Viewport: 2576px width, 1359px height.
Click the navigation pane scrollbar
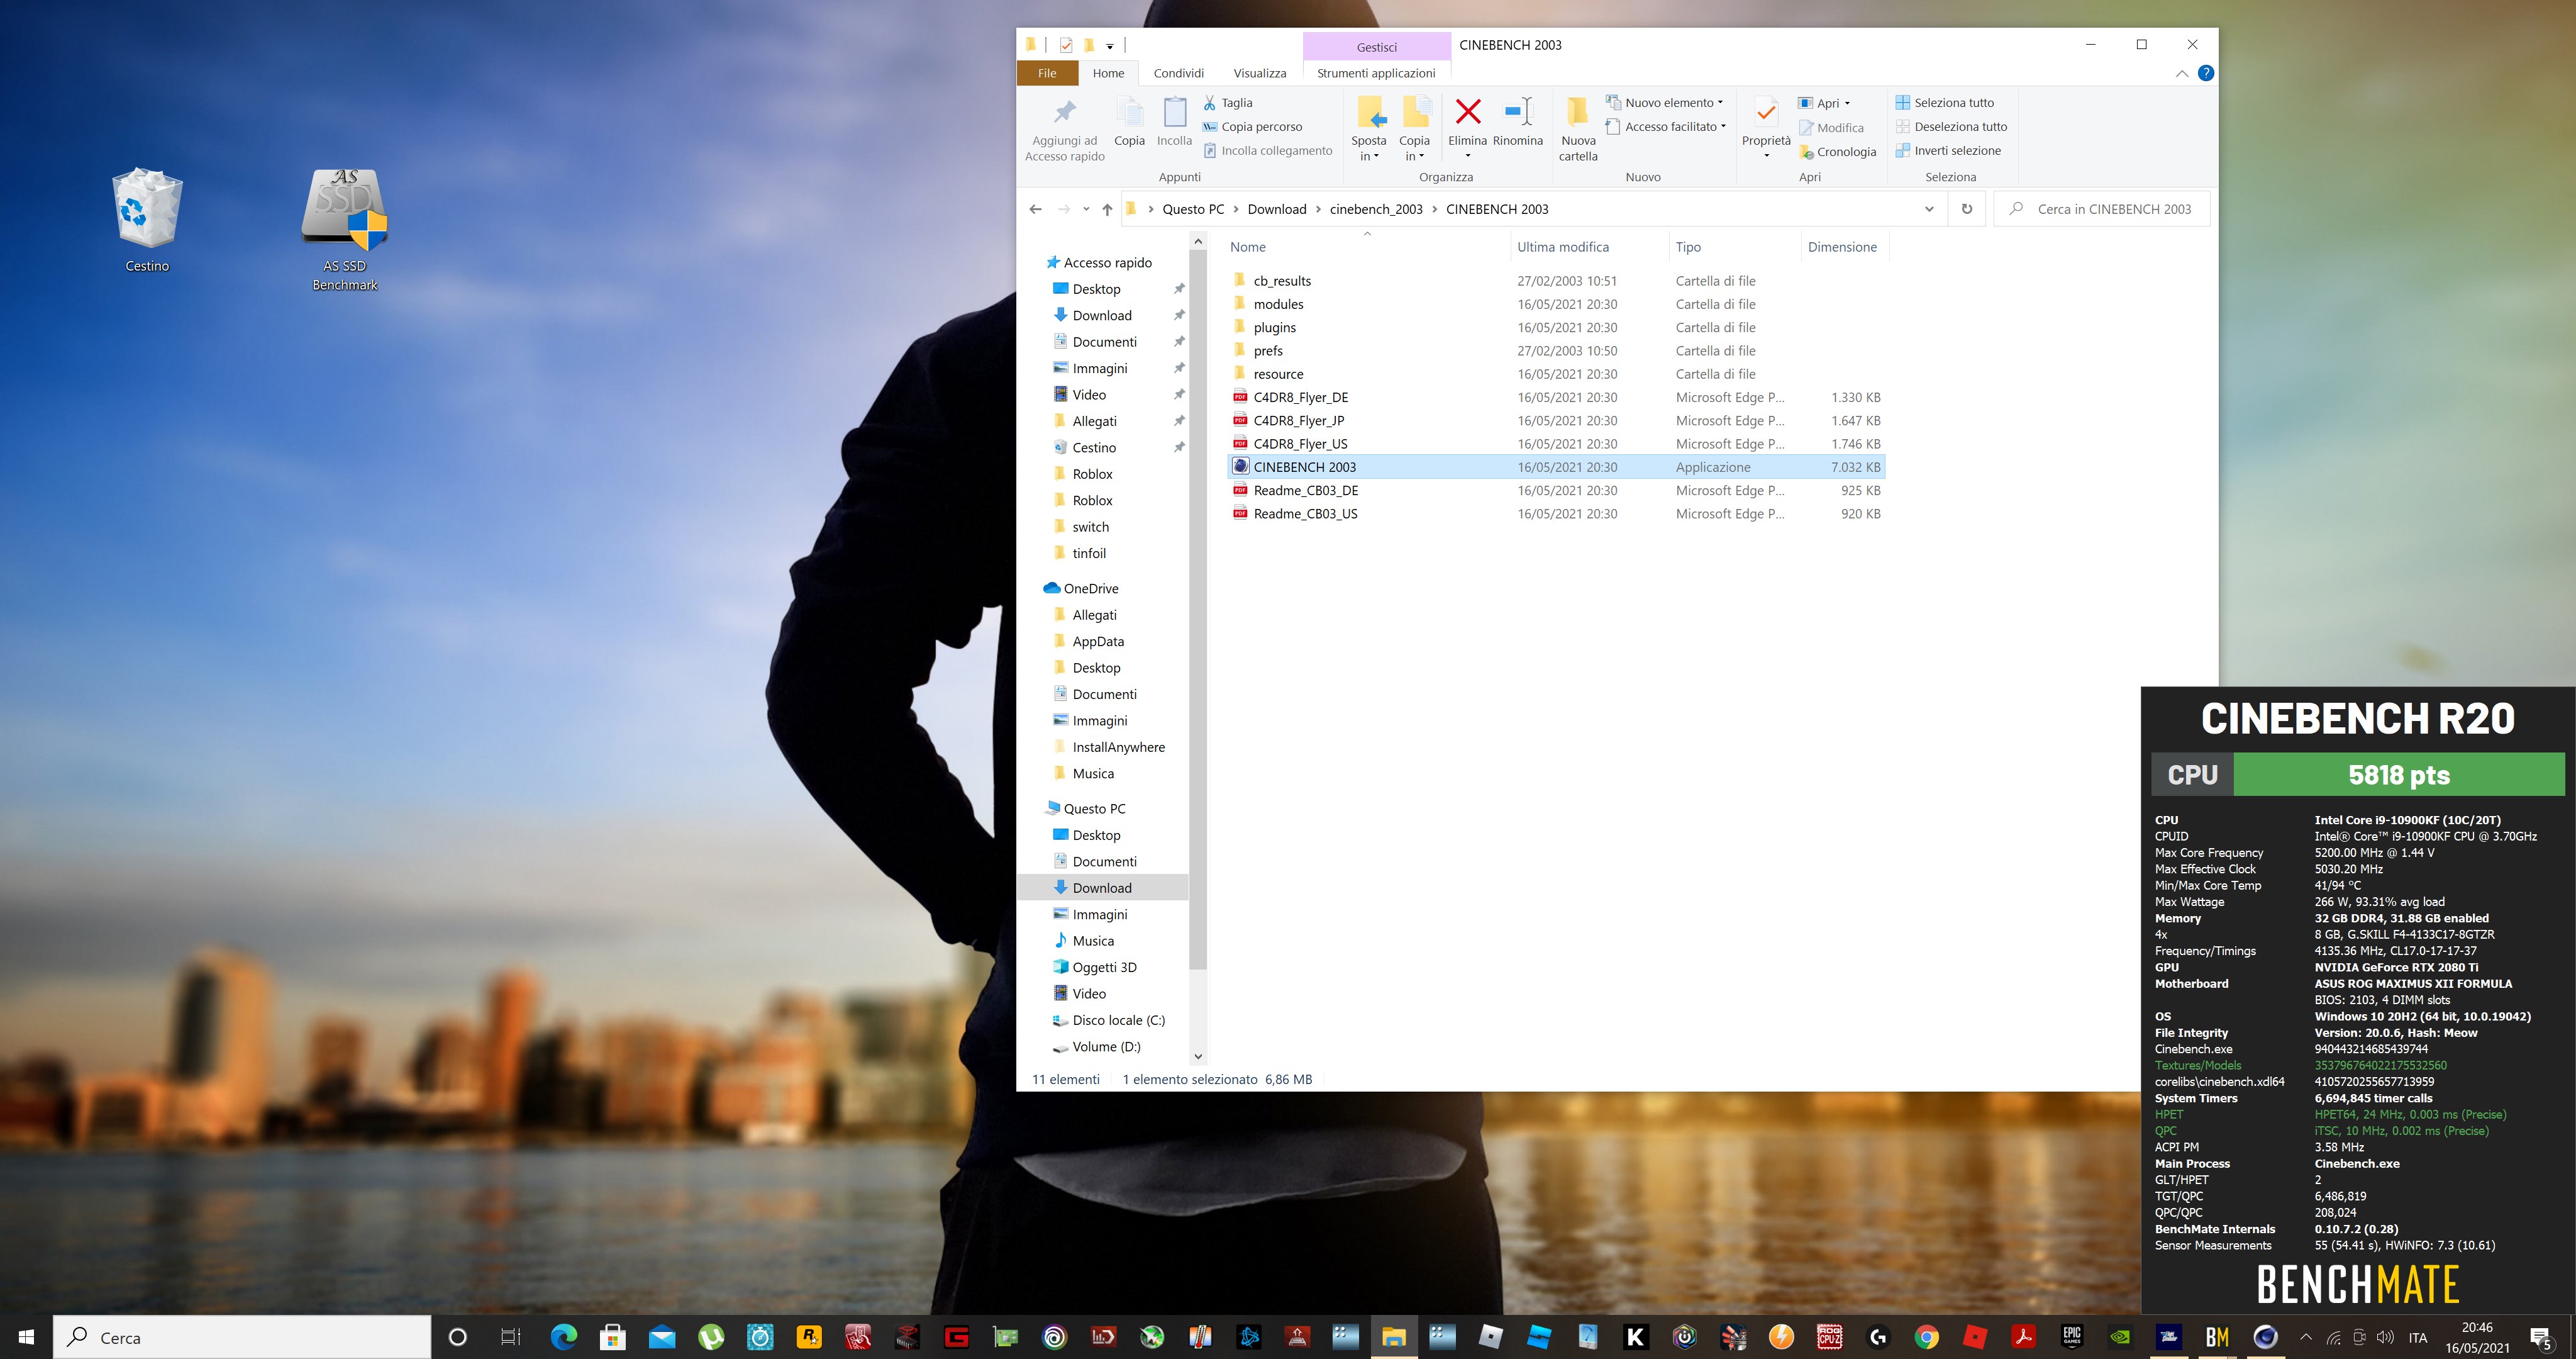point(1198,610)
